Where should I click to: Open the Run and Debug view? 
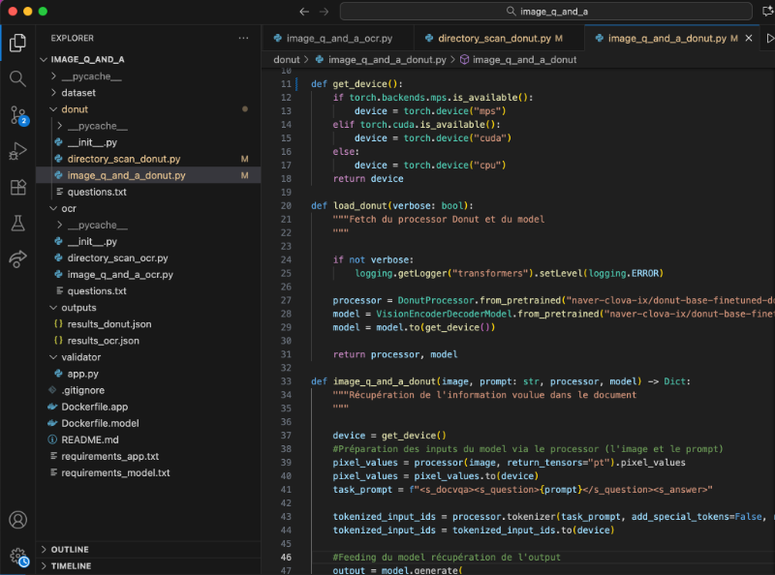point(17,151)
